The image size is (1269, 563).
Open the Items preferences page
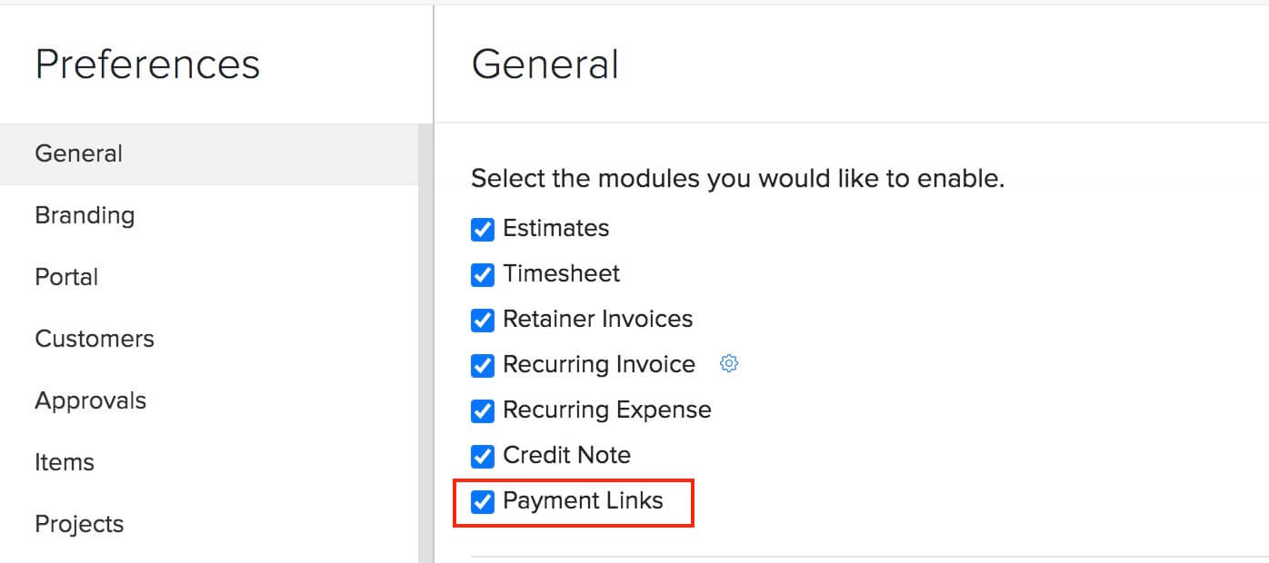coord(65,462)
